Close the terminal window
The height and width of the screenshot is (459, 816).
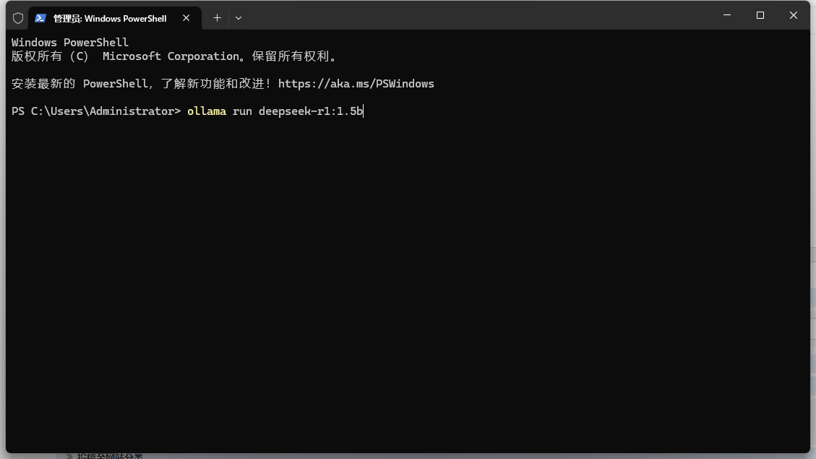tap(793, 16)
